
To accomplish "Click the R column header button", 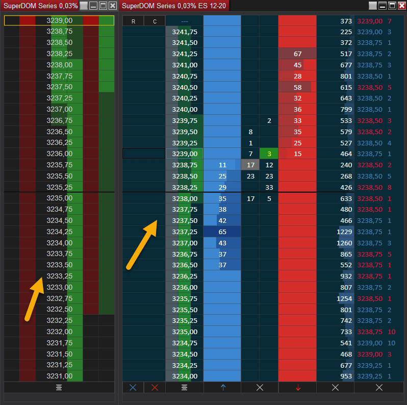I will tap(133, 21).
